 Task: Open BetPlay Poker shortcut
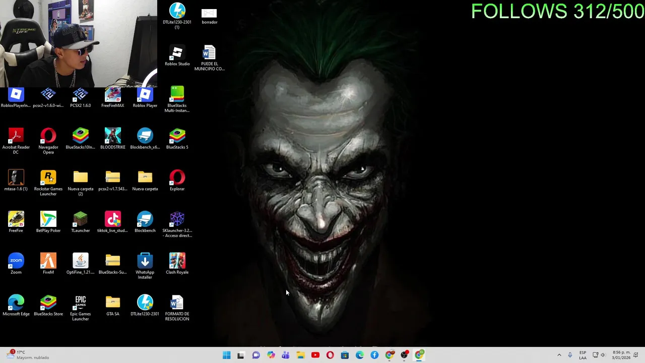tap(48, 222)
